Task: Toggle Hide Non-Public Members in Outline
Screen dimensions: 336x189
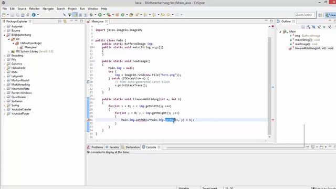Action: tap(324, 27)
